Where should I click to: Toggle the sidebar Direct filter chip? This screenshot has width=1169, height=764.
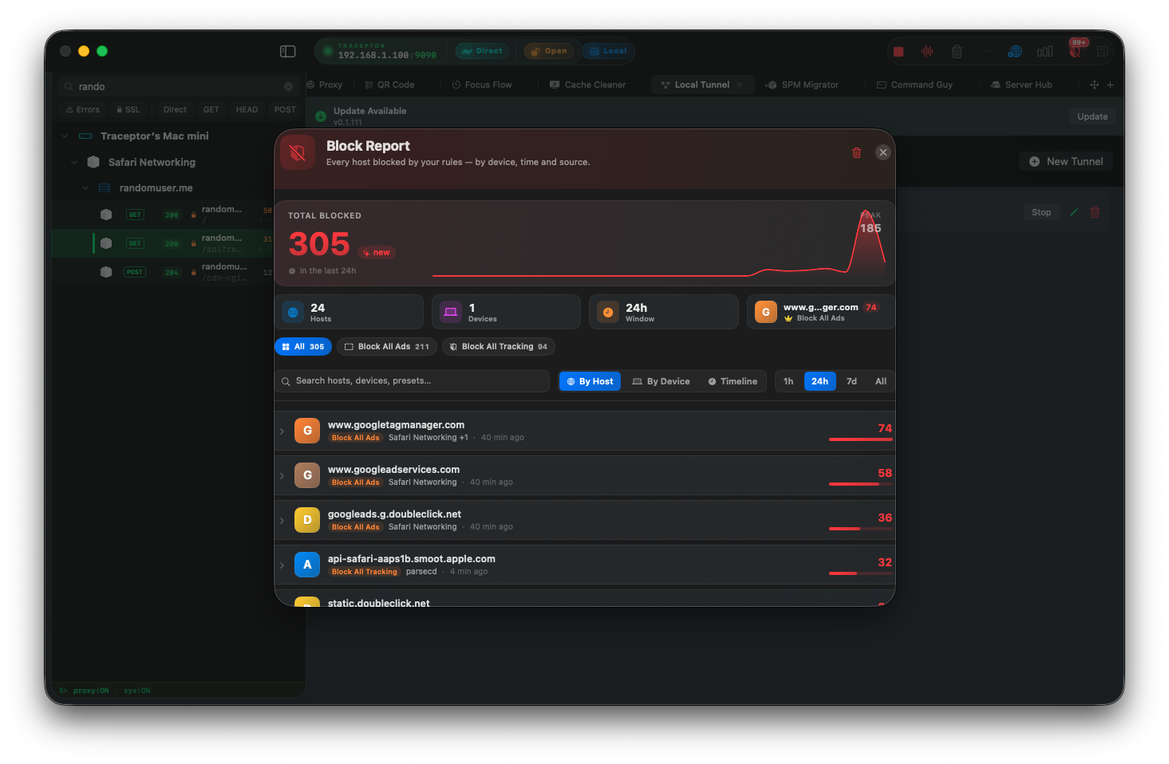pos(175,110)
